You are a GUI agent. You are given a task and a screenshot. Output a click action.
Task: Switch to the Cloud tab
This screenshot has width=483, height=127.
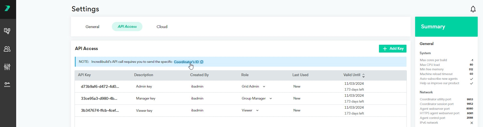tap(162, 27)
